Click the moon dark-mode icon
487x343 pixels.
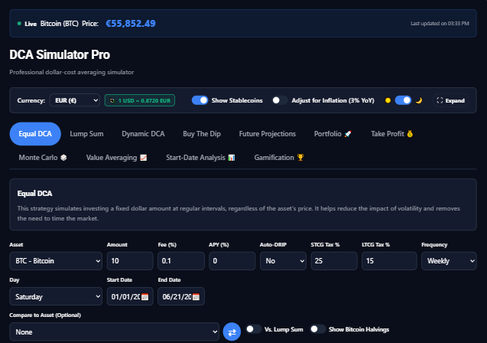[x=419, y=100]
